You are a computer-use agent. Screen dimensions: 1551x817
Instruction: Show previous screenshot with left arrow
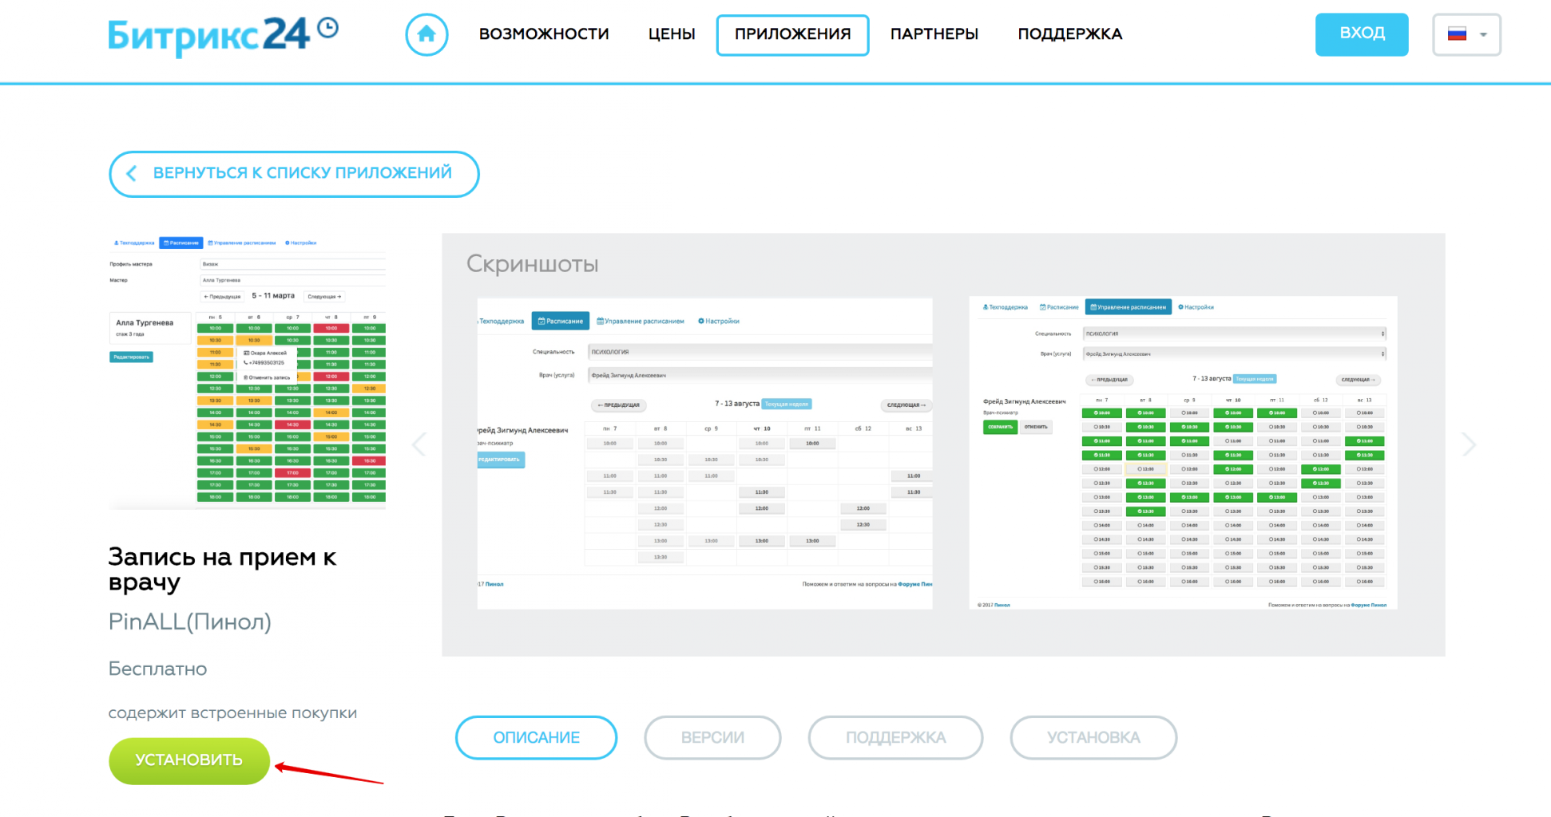[419, 444]
